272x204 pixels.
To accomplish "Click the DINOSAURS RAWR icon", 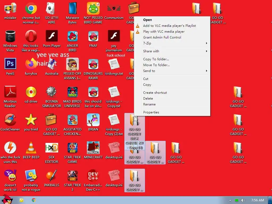I will pyautogui.click(x=93, y=69).
